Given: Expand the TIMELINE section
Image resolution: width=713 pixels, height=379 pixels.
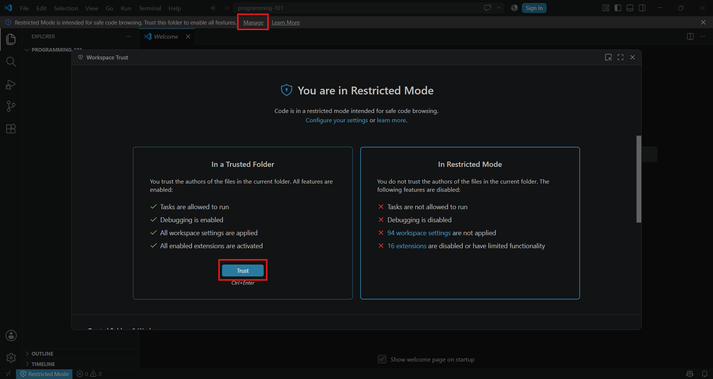Looking at the screenshot, I should pyautogui.click(x=81, y=364).
